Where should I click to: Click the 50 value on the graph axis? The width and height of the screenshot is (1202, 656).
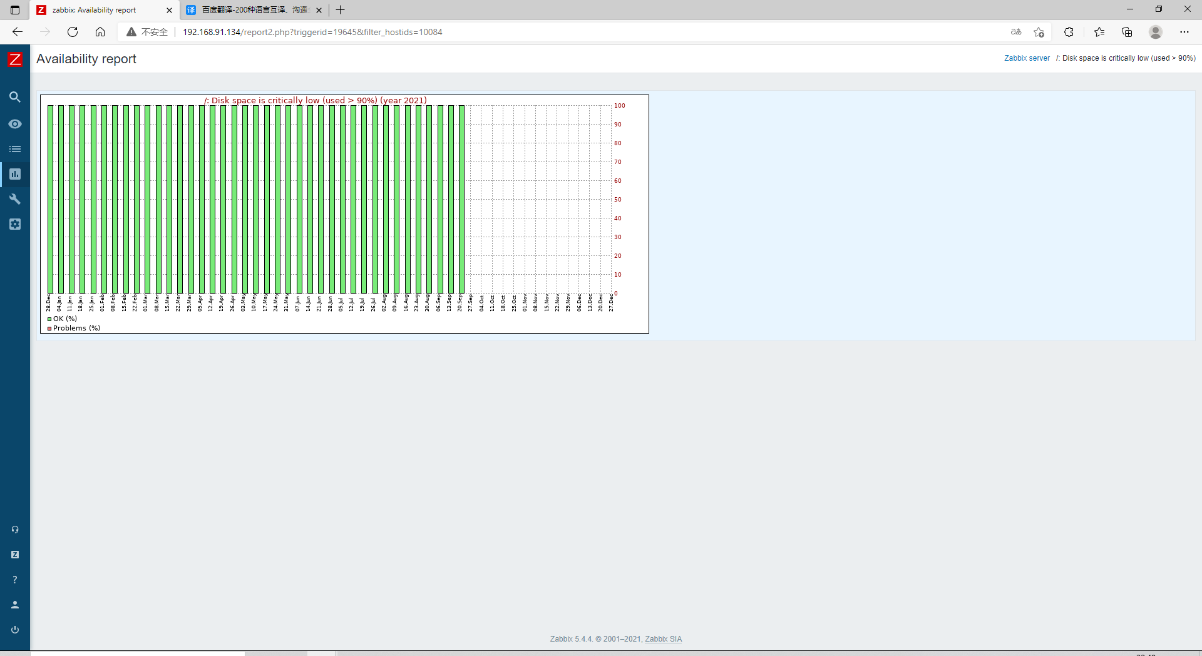coord(618,200)
